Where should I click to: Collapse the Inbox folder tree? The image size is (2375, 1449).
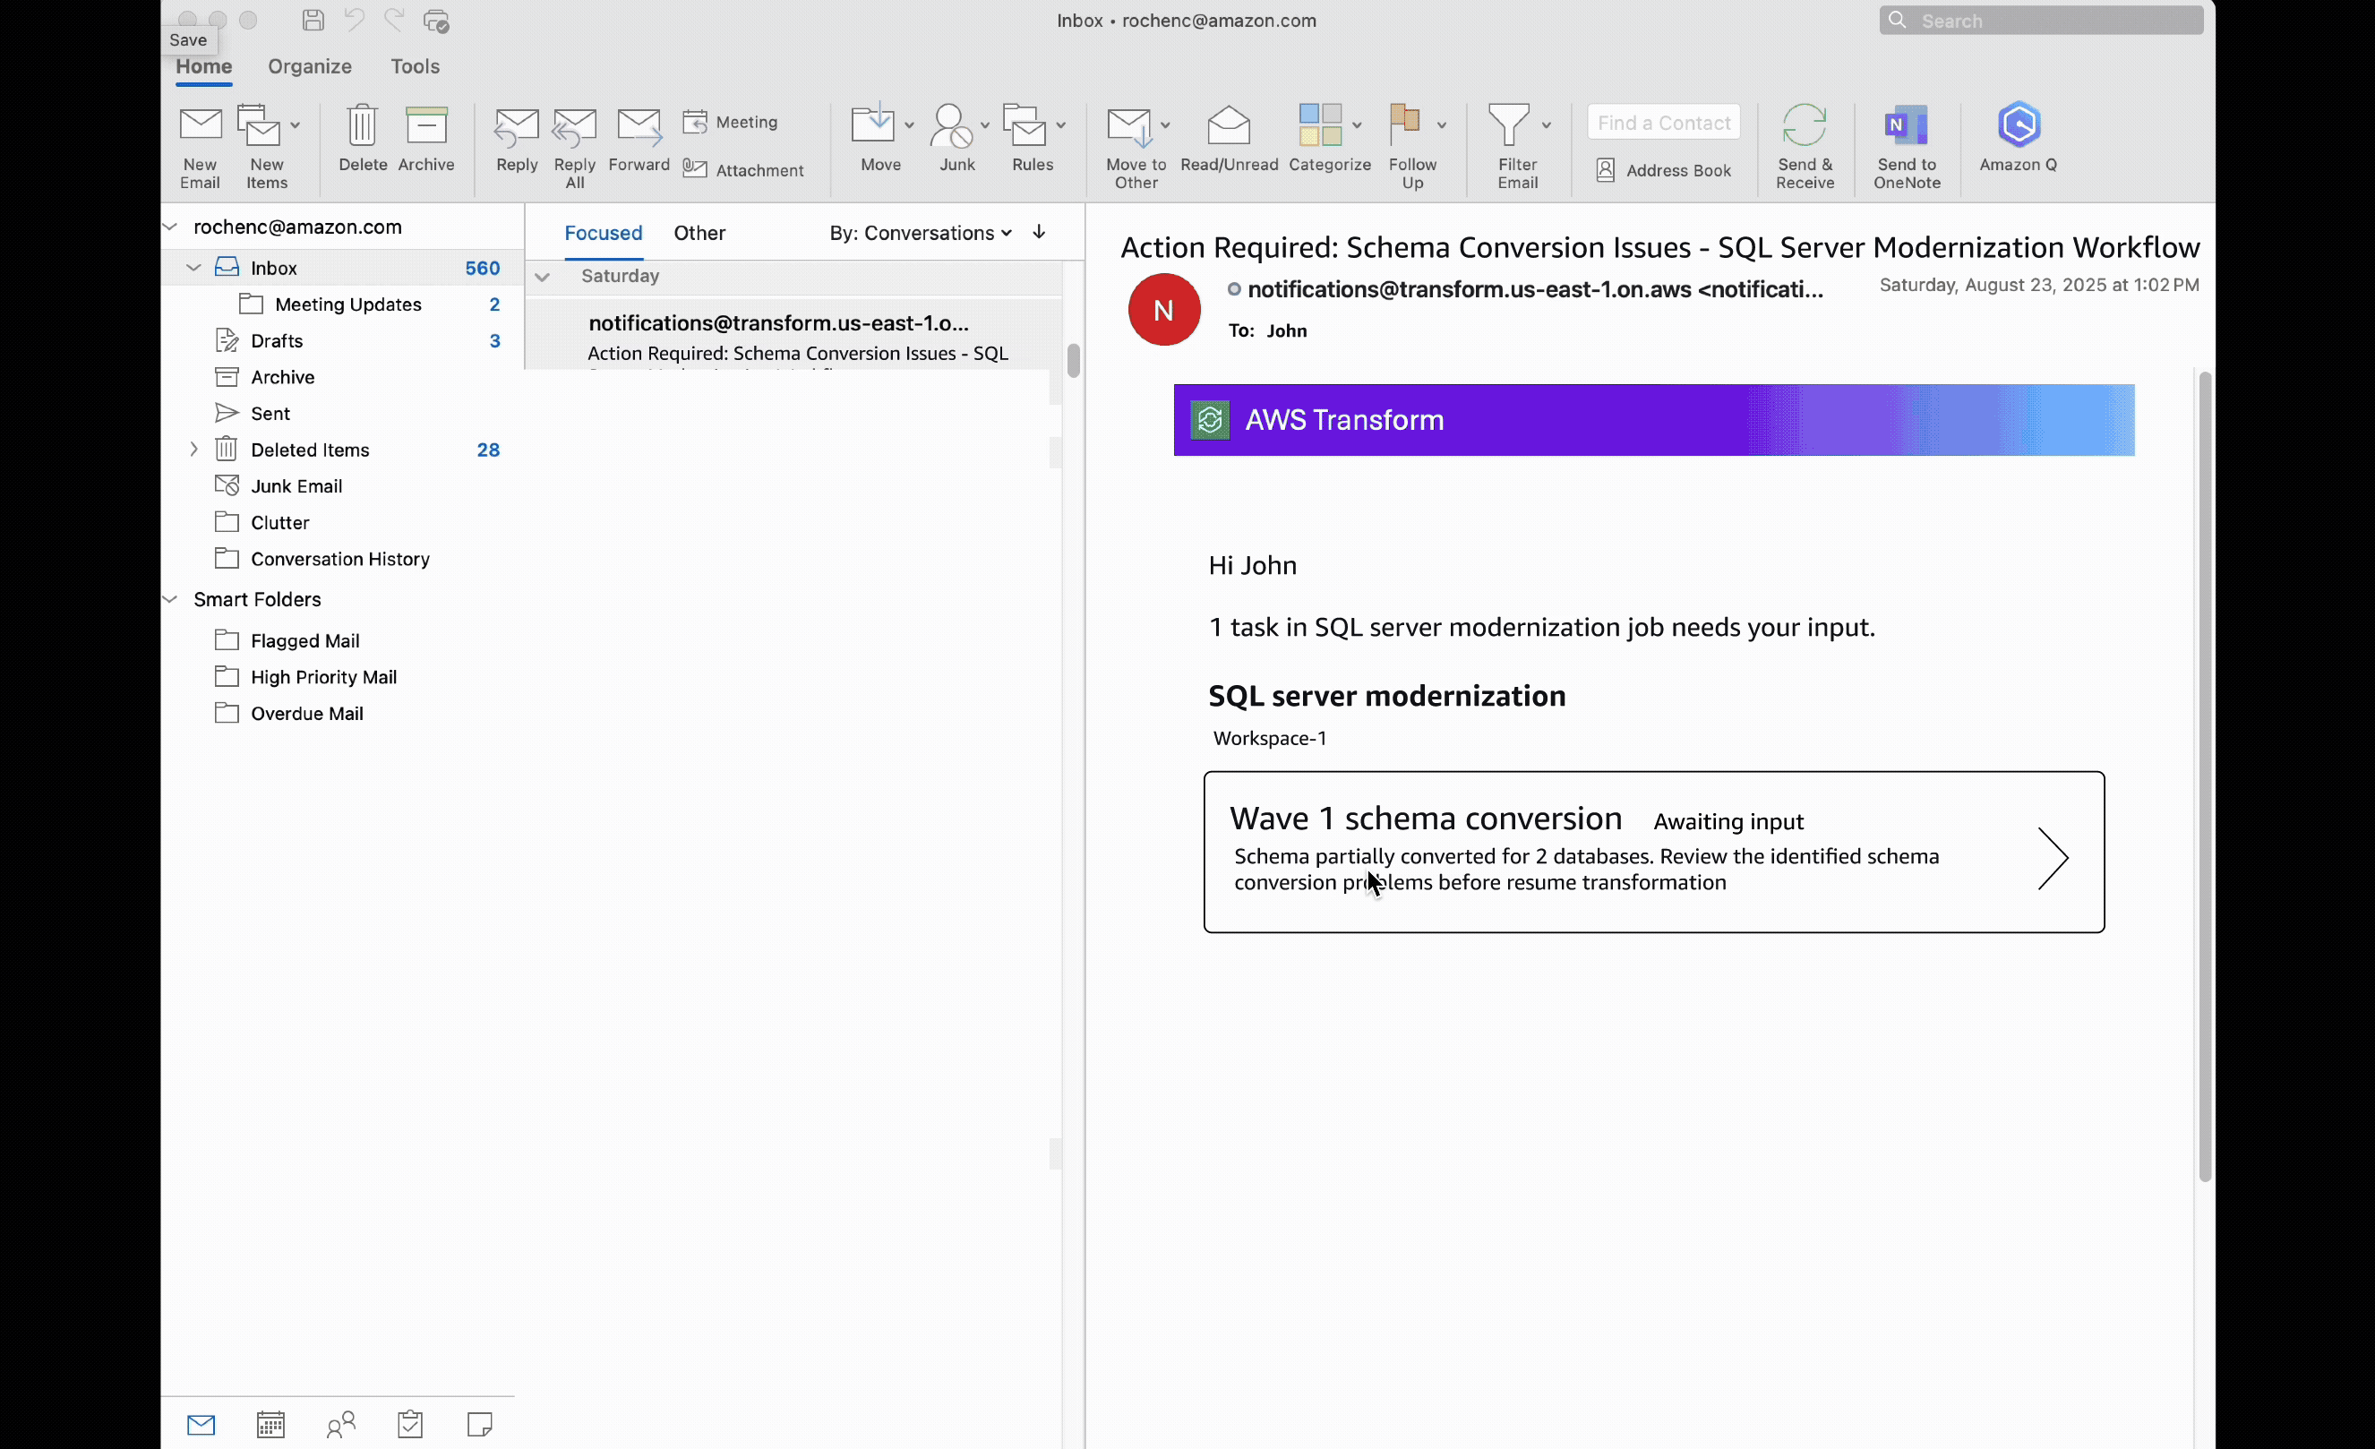193,267
